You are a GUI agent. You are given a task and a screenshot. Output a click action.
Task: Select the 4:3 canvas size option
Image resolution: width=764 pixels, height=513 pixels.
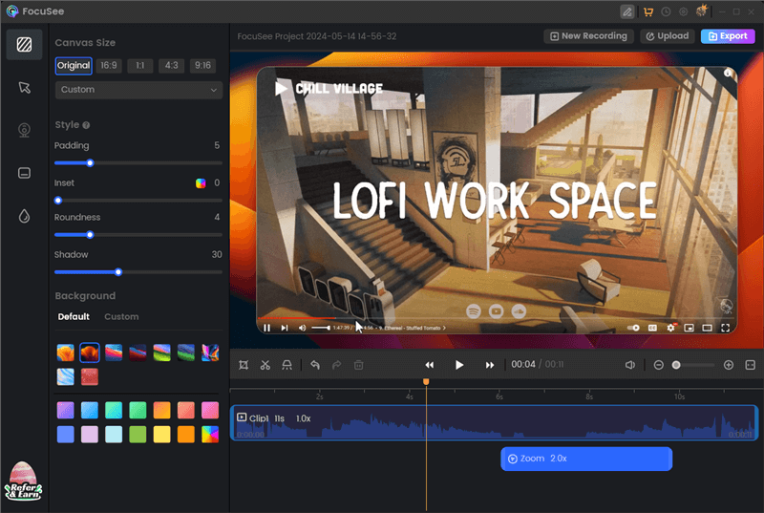[x=172, y=66]
